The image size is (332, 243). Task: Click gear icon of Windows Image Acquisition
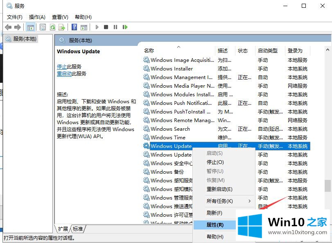pyautogui.click(x=146, y=60)
